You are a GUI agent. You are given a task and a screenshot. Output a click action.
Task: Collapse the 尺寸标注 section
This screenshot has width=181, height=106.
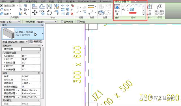pos(39,100)
